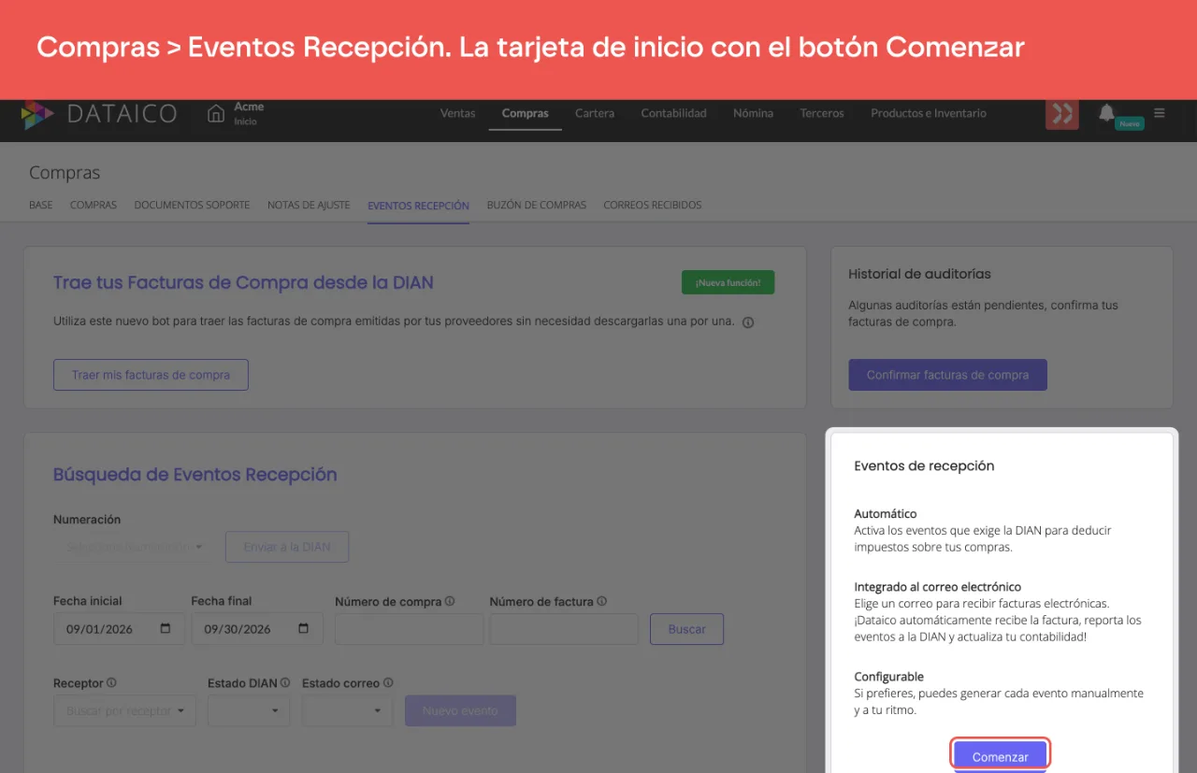The height and width of the screenshot is (773, 1197).
Task: Switch to the COMPRAS sub-tab
Action: pos(94,205)
